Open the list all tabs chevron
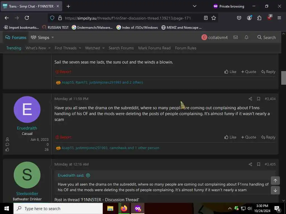Viewport: 286px width, 214px height. tap(195, 6)
